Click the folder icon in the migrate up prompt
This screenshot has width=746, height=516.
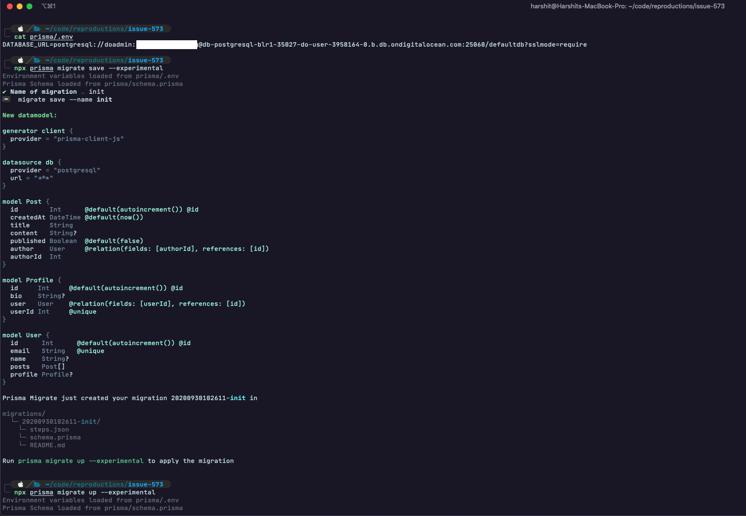click(37, 485)
